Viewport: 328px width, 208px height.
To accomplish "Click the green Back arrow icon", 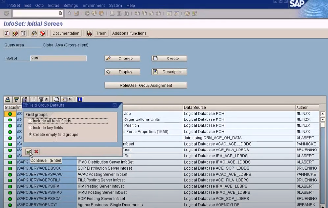I will click(87, 14).
